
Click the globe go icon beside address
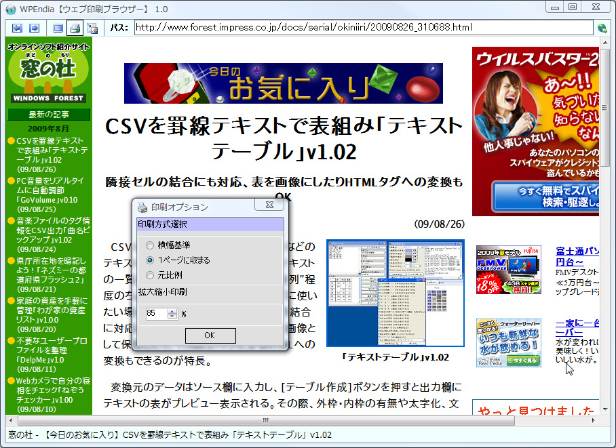pos(602,28)
